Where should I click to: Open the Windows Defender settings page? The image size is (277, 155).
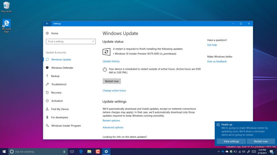(x=62, y=68)
